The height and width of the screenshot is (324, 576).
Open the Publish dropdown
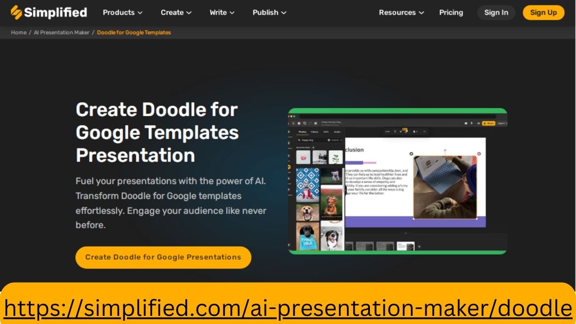click(x=270, y=13)
